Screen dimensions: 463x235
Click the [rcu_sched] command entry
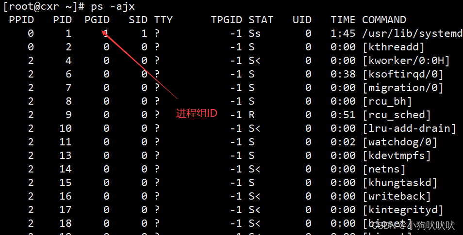coord(397,115)
